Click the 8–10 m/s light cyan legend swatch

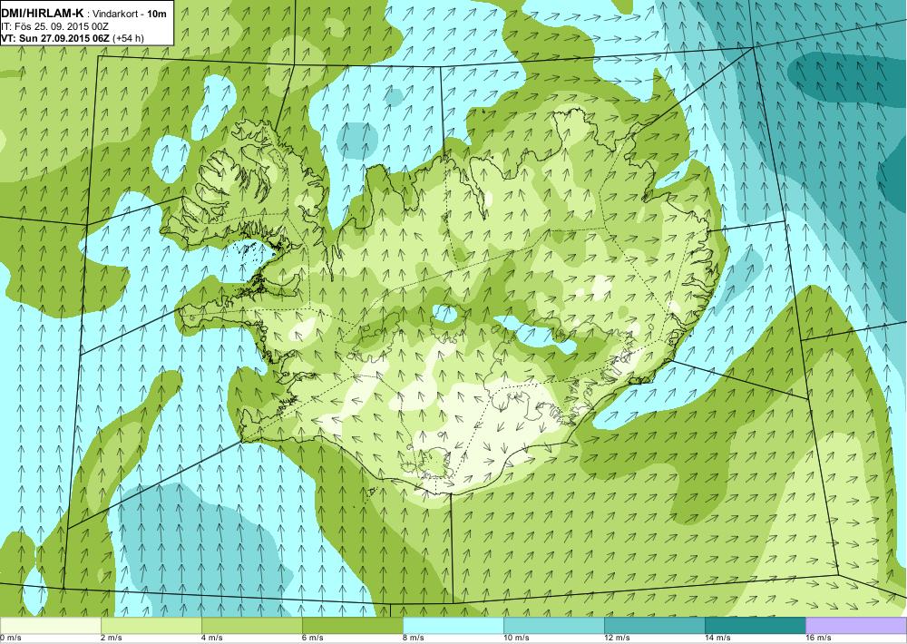click(453, 626)
